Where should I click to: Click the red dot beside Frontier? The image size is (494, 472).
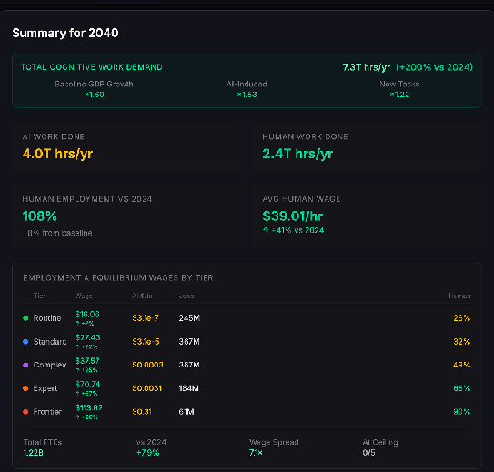(x=25, y=412)
